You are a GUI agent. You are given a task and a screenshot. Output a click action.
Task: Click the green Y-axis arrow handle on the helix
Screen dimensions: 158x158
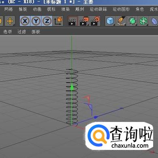coord(72,87)
